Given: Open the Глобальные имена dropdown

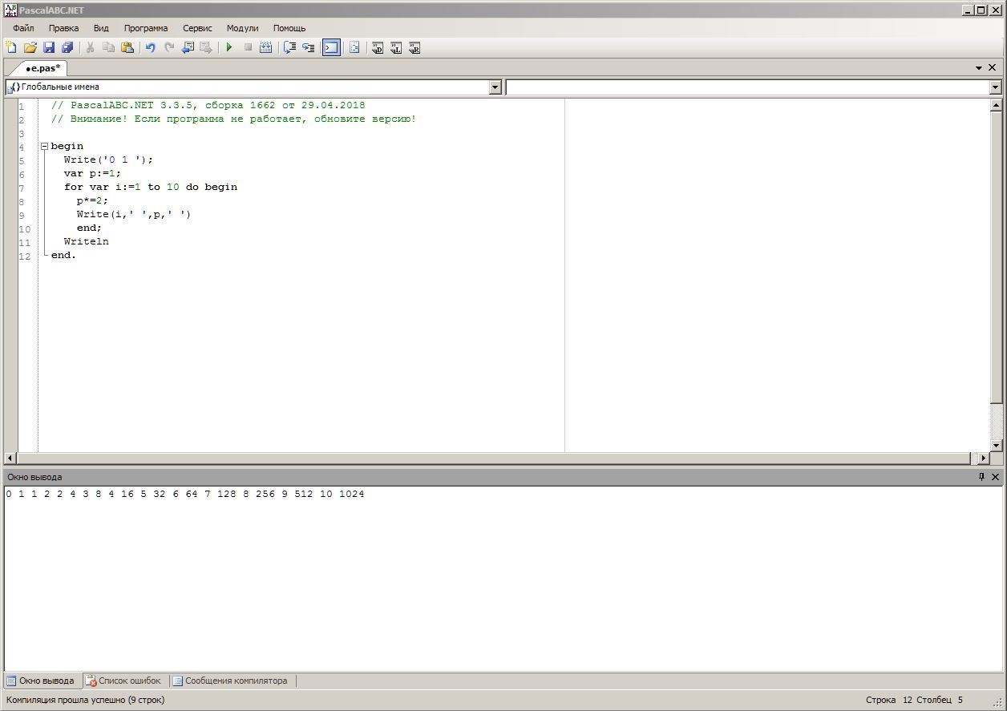Looking at the screenshot, I should click(495, 87).
